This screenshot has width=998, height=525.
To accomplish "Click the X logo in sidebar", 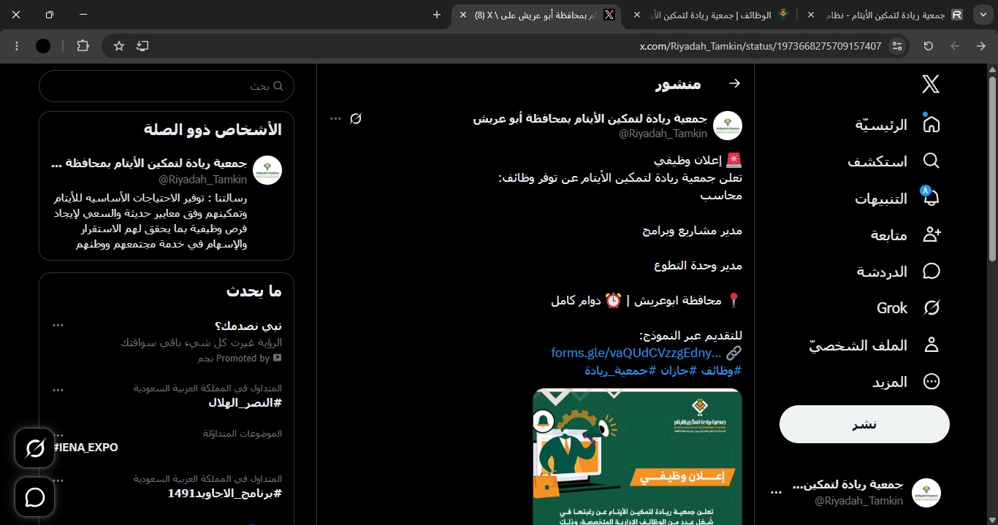I will tap(931, 84).
